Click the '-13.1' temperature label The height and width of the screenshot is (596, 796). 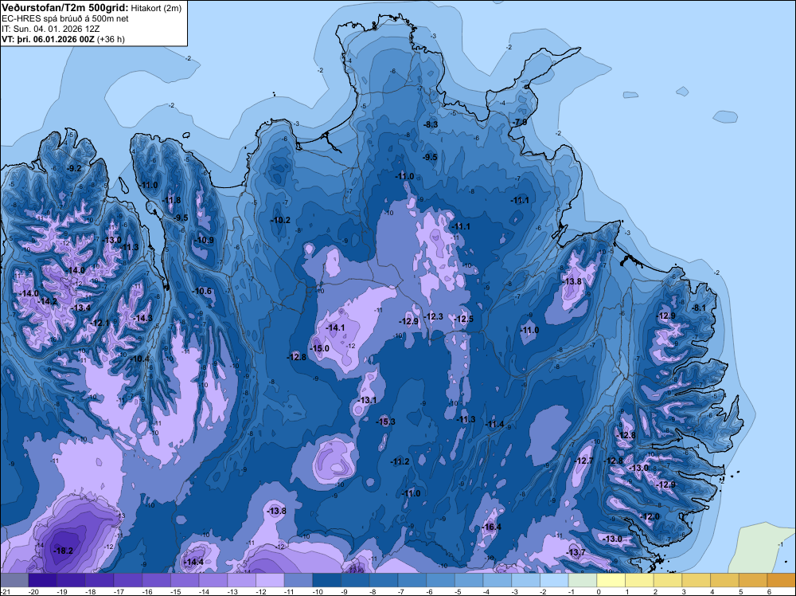click(x=366, y=400)
